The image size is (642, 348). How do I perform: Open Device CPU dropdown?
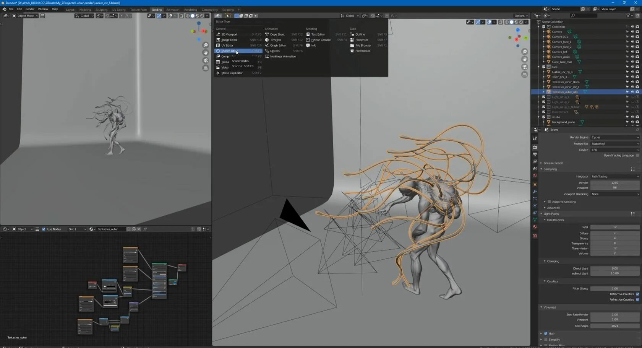[614, 150]
